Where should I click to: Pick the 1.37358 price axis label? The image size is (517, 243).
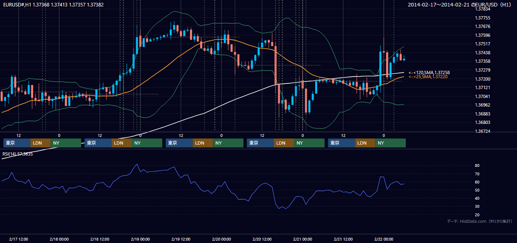tap(482, 61)
